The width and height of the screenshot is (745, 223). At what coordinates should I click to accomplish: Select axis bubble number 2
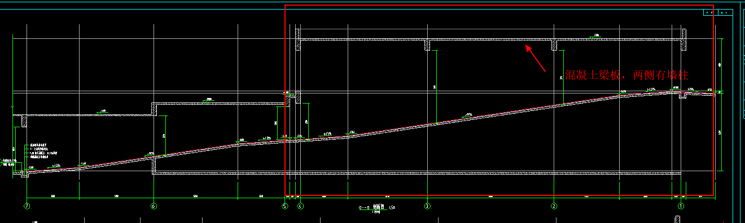pyautogui.click(x=554, y=206)
